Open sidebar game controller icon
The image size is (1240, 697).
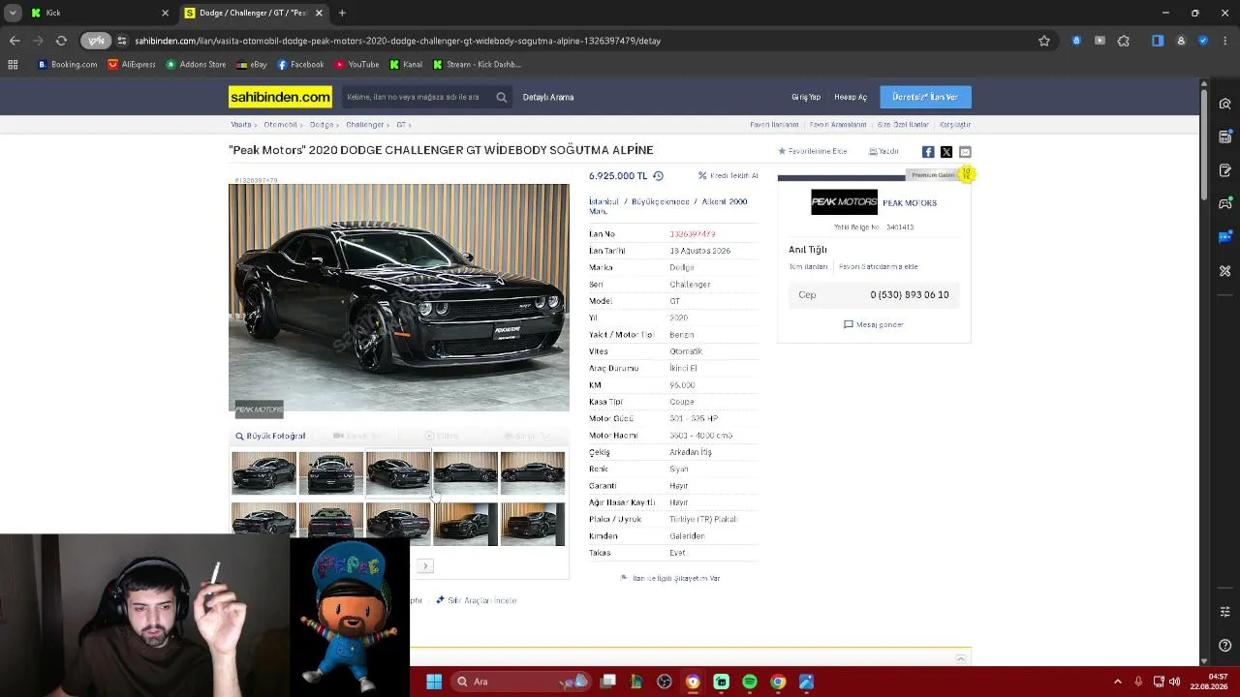point(1225,203)
